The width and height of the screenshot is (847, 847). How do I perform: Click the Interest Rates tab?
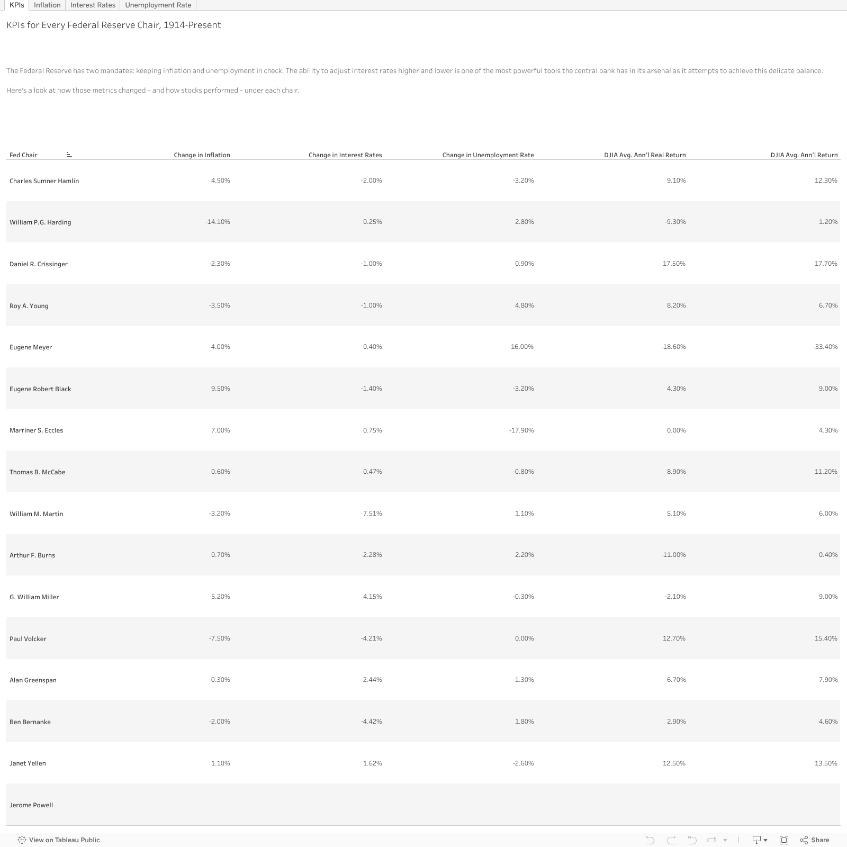click(x=93, y=5)
